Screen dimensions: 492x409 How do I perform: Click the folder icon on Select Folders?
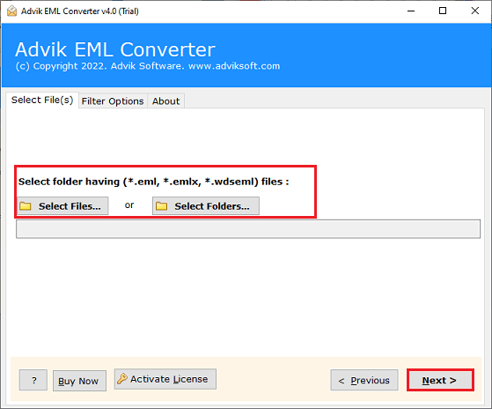(162, 206)
